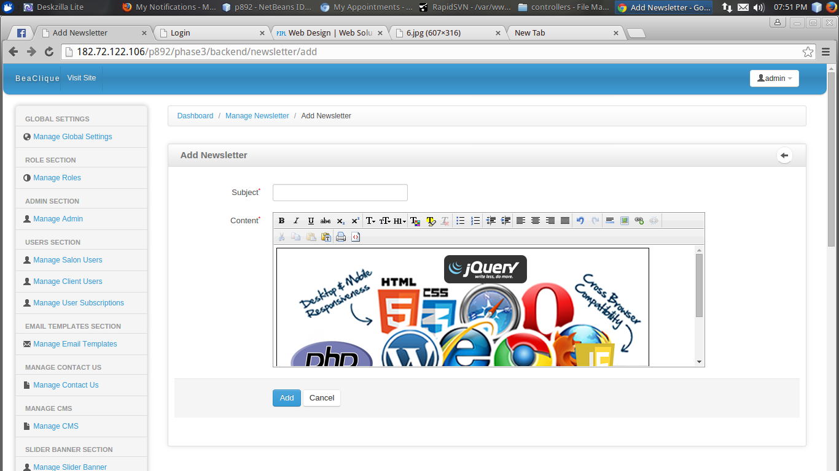Open the Manage Newsletter breadcrumb link

[257, 116]
